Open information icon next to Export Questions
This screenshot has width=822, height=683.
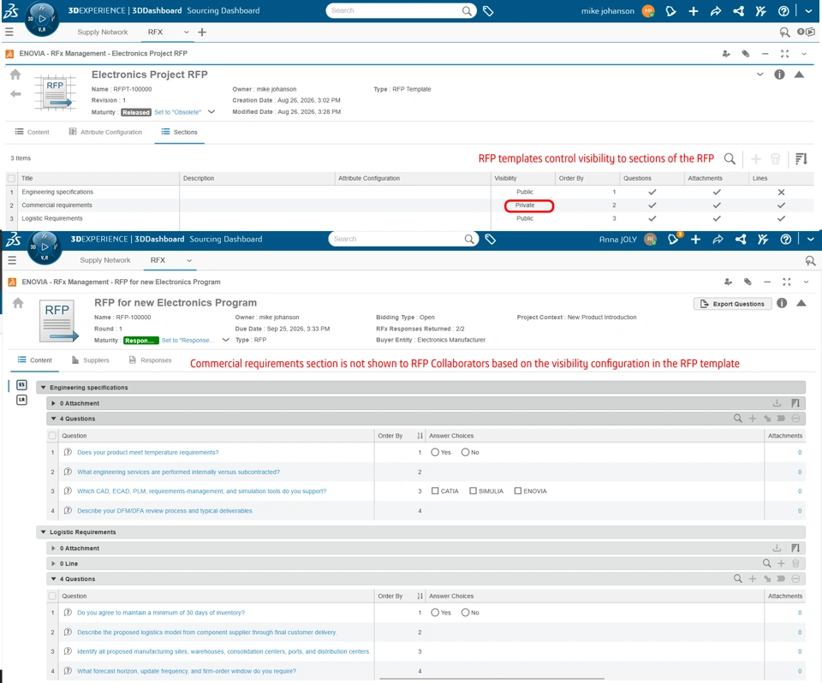pos(782,303)
